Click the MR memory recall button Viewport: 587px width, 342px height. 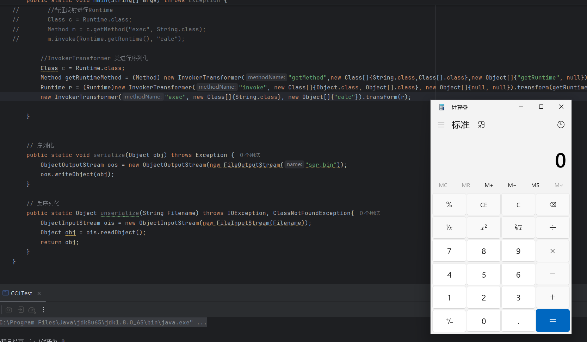466,185
